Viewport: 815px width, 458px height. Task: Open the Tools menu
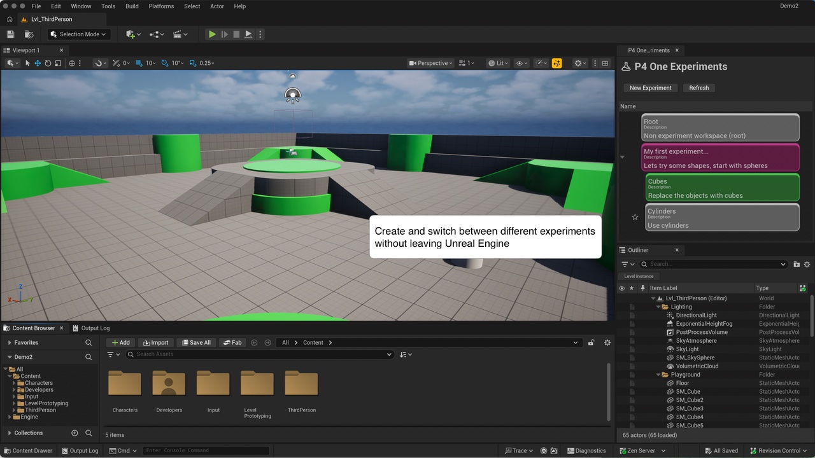point(108,6)
